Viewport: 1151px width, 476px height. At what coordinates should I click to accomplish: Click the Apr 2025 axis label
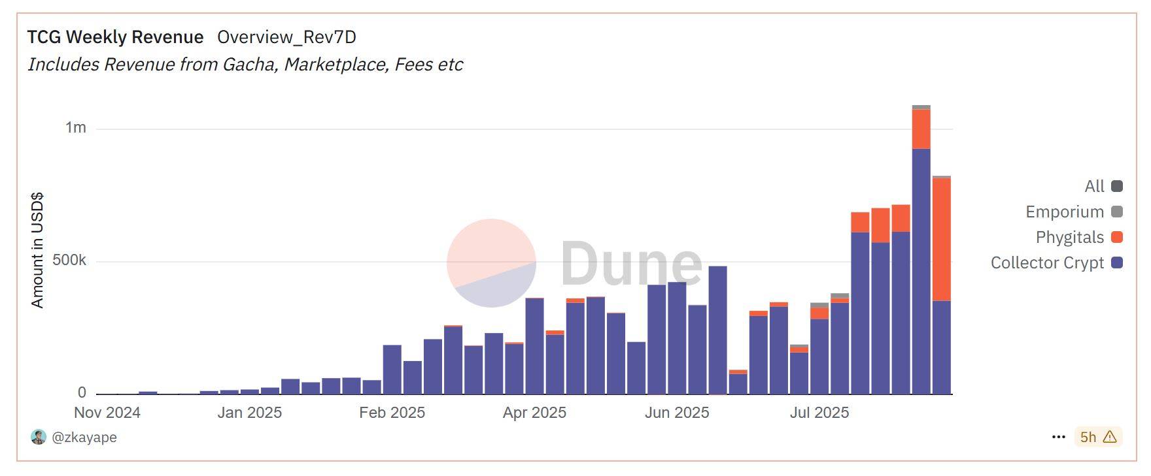(534, 413)
